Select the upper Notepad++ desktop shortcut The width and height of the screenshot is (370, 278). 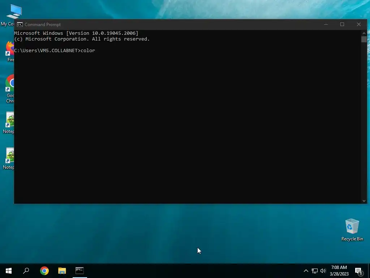9,123
